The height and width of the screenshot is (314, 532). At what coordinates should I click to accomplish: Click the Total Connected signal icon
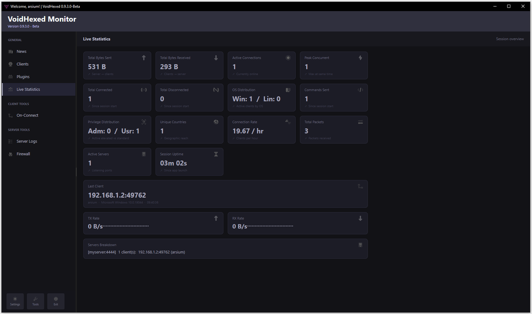pyautogui.click(x=144, y=90)
